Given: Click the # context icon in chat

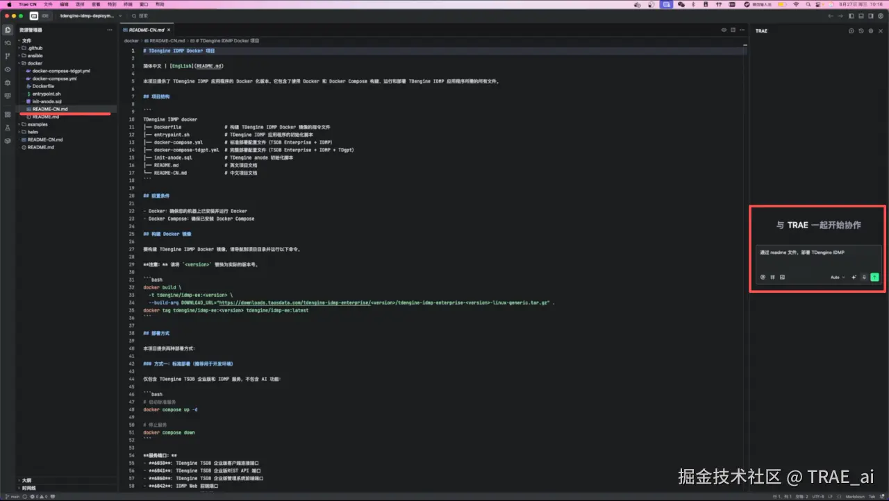Looking at the screenshot, I should [772, 277].
